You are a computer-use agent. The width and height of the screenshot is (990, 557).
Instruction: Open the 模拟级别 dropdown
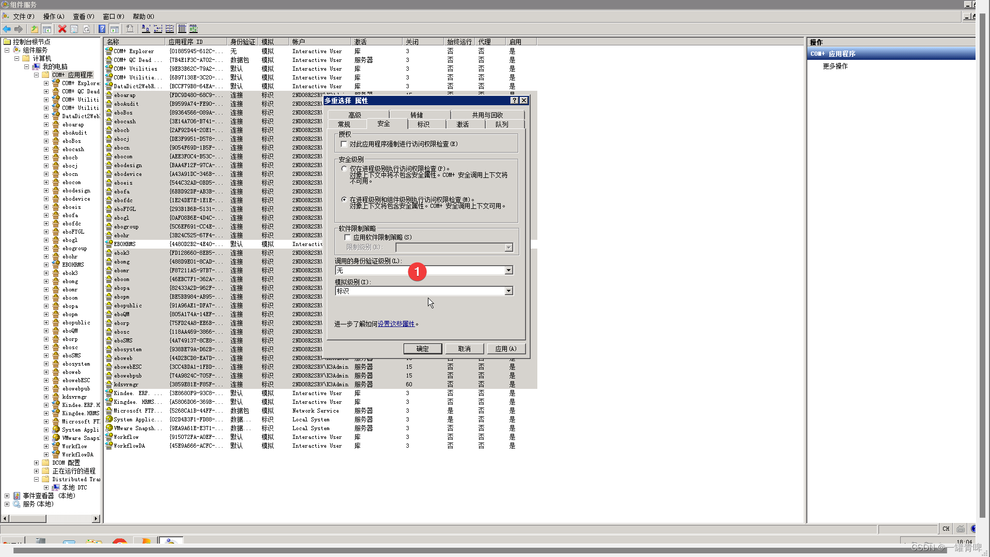[x=509, y=290]
